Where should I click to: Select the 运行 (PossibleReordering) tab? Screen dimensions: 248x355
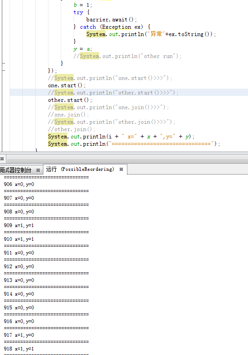(80, 169)
